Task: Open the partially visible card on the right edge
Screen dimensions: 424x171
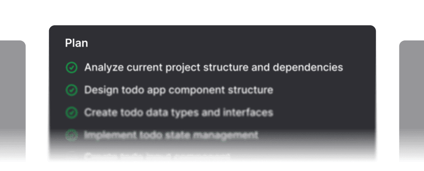Action: [411, 101]
